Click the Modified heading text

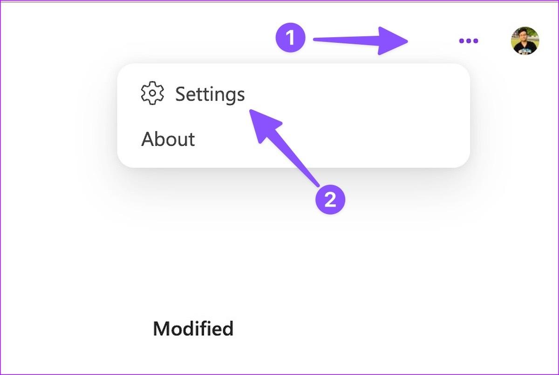click(193, 329)
